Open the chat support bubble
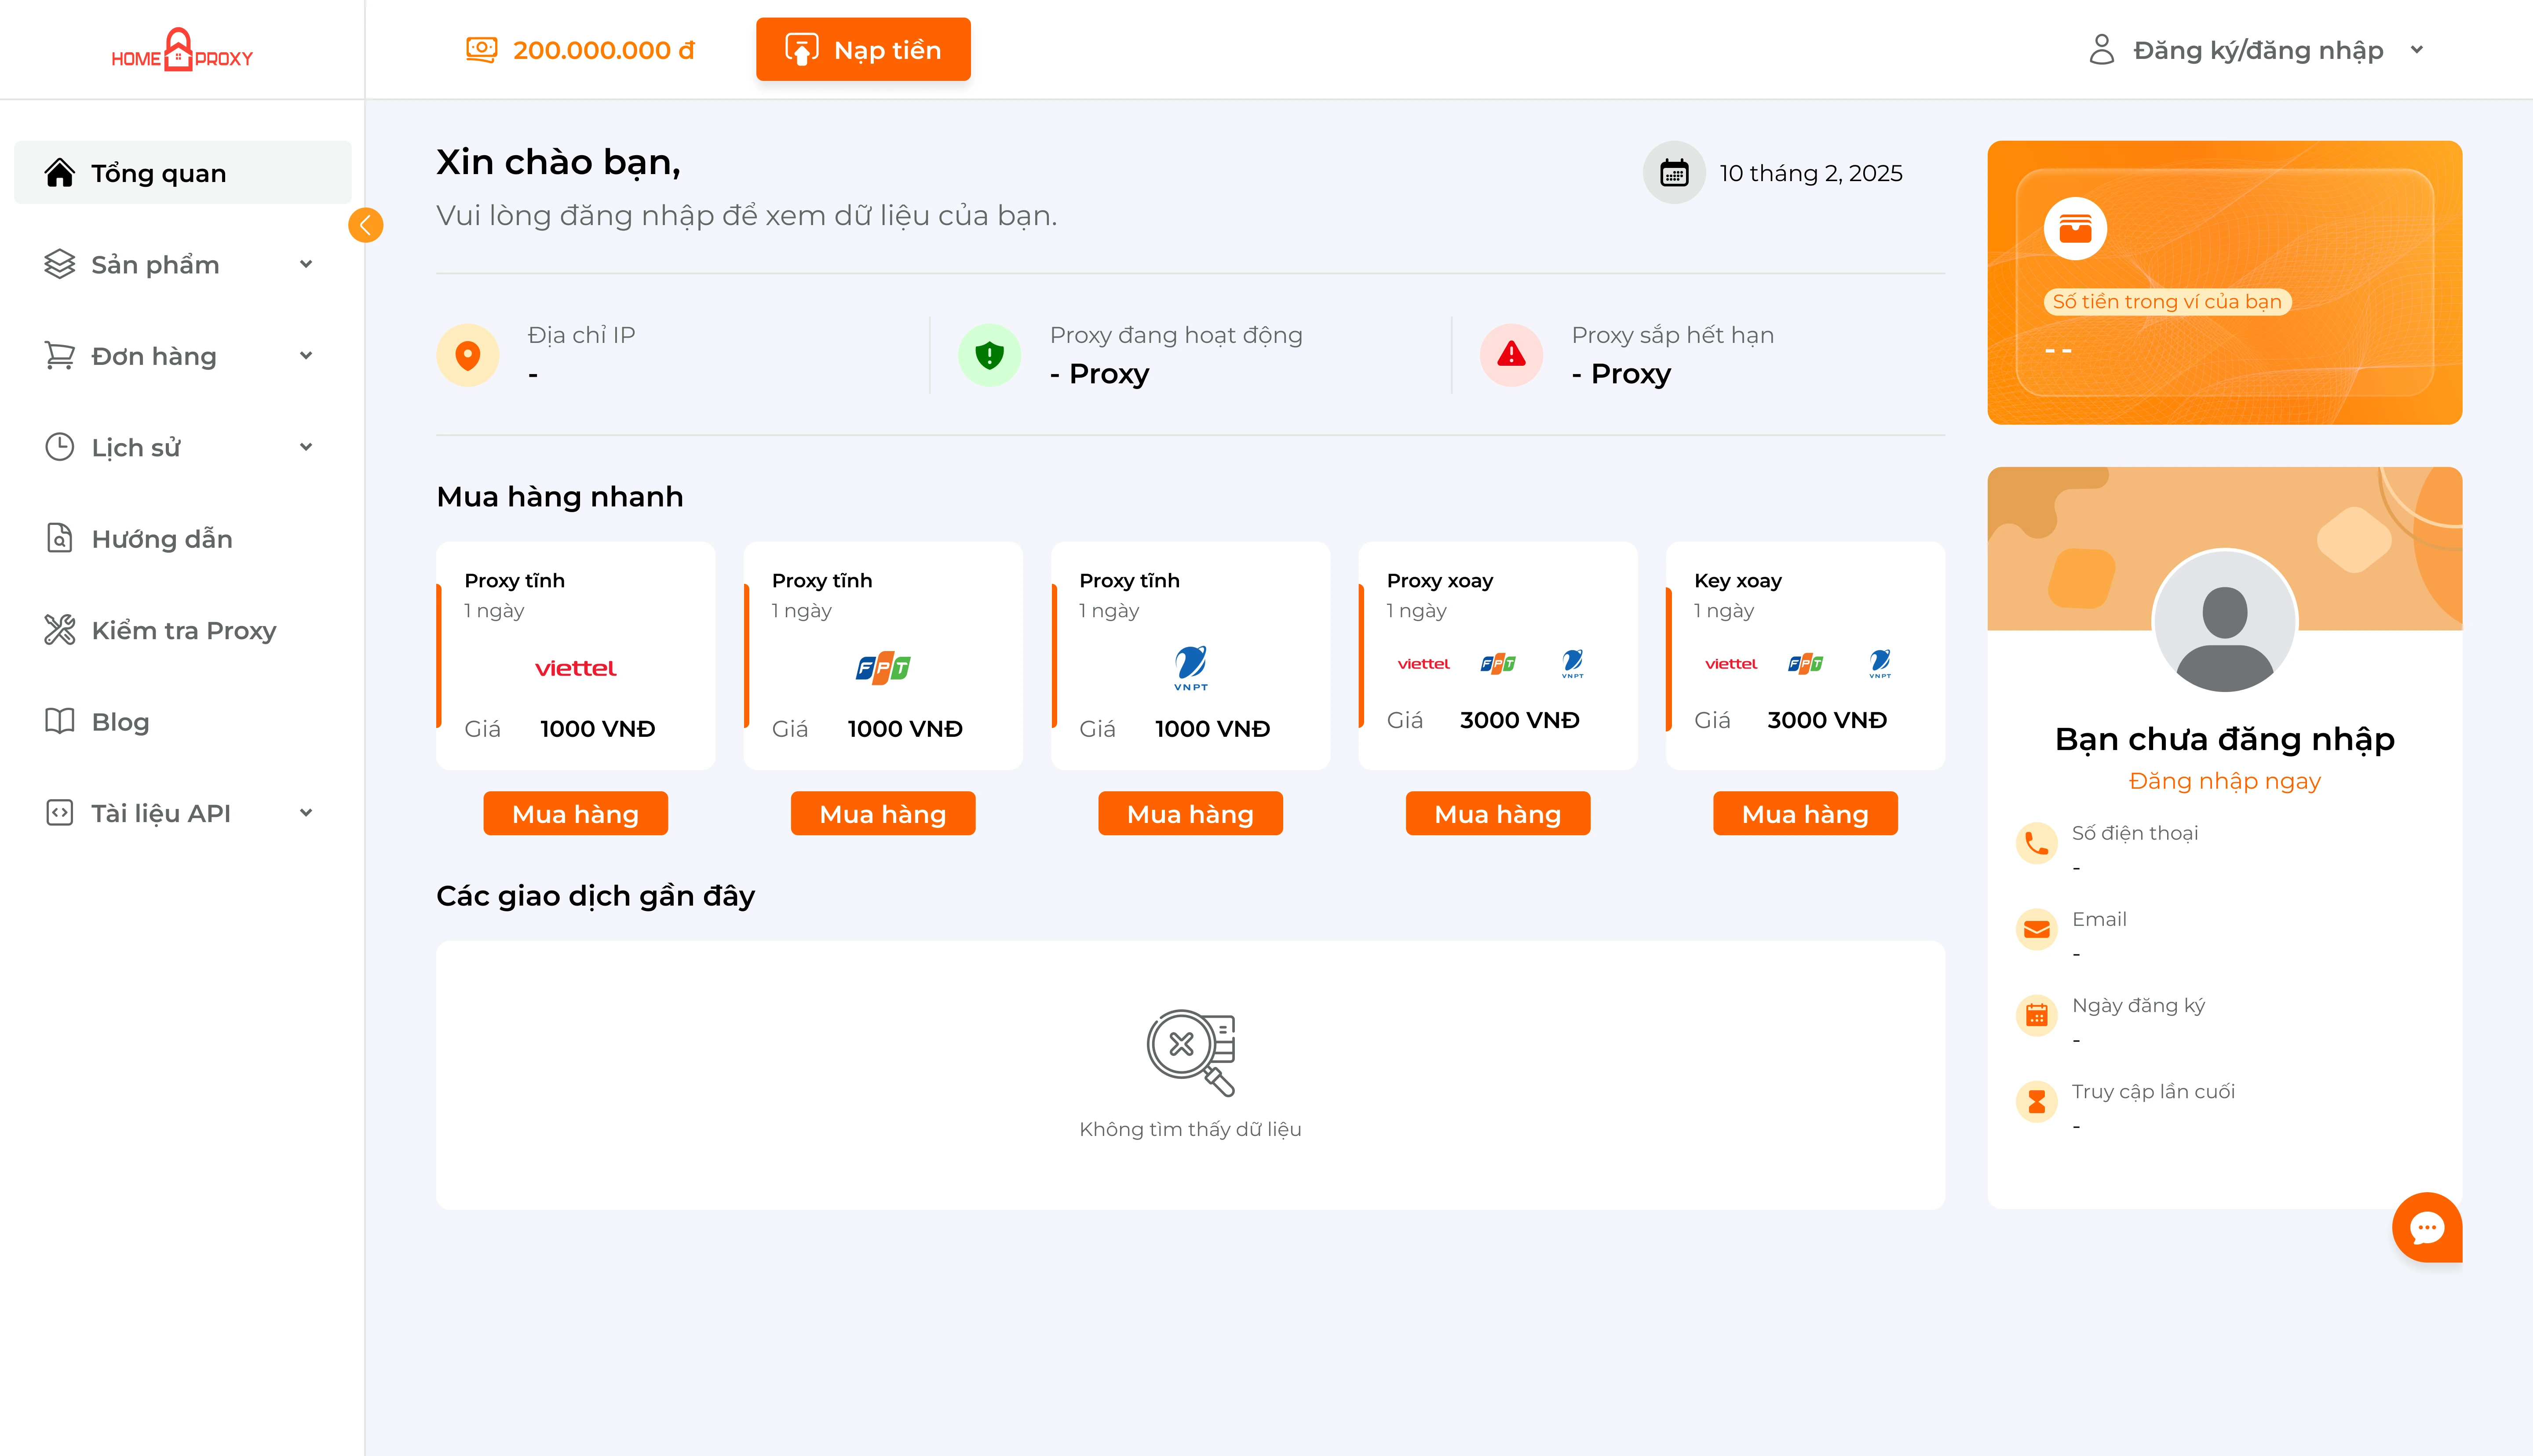The height and width of the screenshot is (1456, 2533). [x=2426, y=1227]
